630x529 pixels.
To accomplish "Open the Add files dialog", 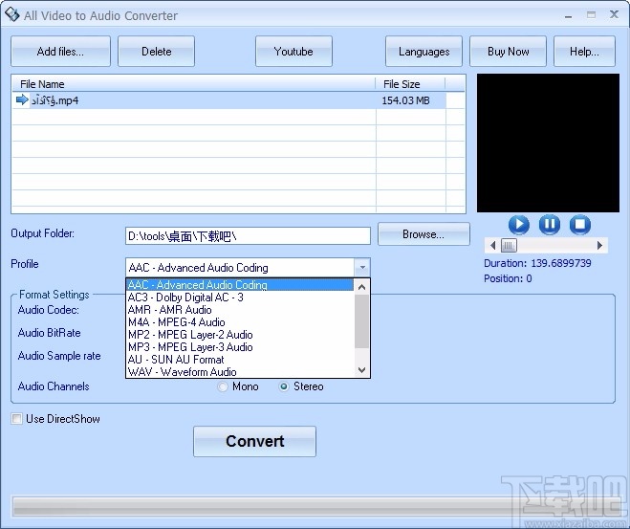I will coord(60,52).
